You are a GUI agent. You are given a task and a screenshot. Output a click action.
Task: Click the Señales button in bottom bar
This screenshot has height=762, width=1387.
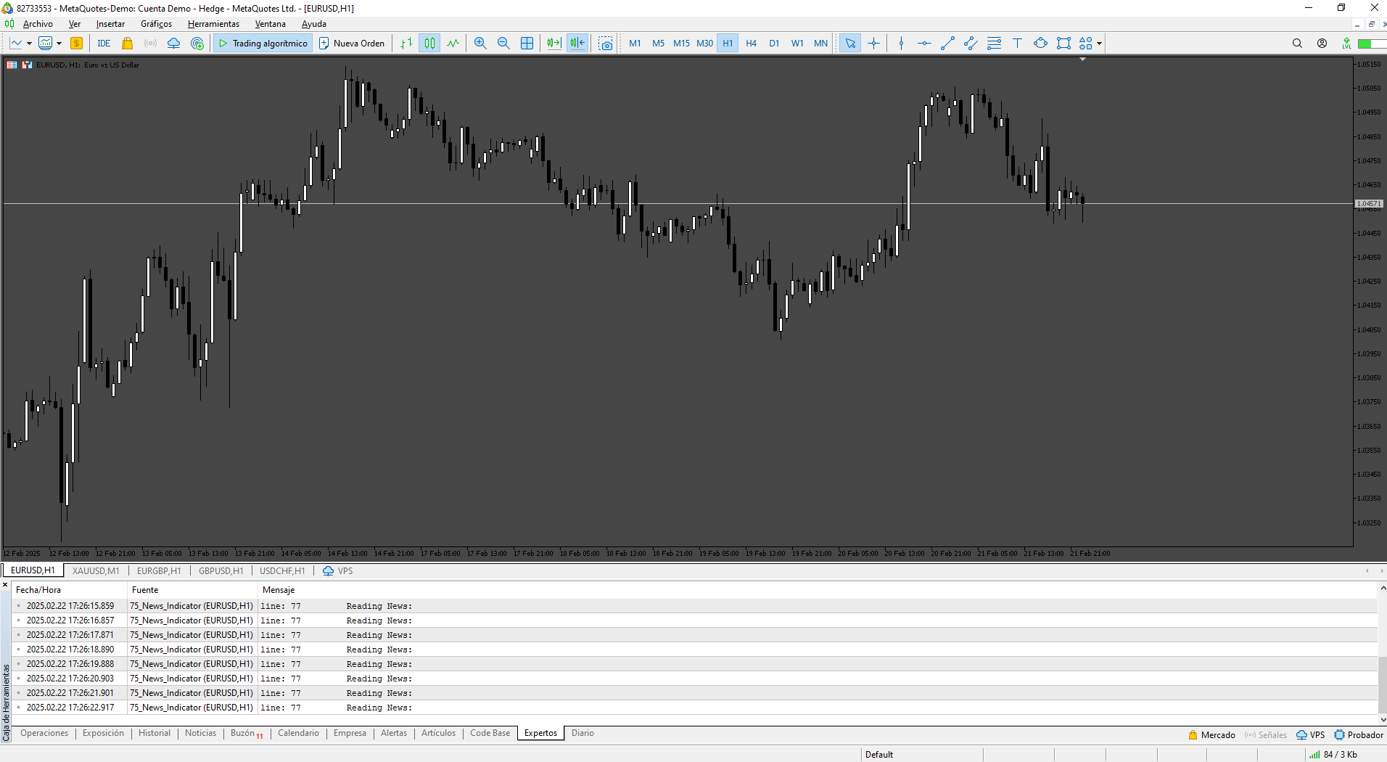1266,735
